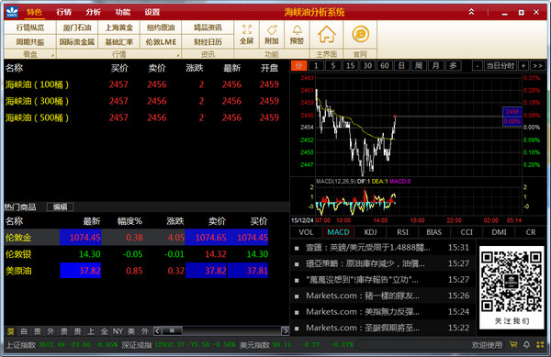551x357 pixels.
Task: Open the 官网 browser icon
Action: click(360, 34)
